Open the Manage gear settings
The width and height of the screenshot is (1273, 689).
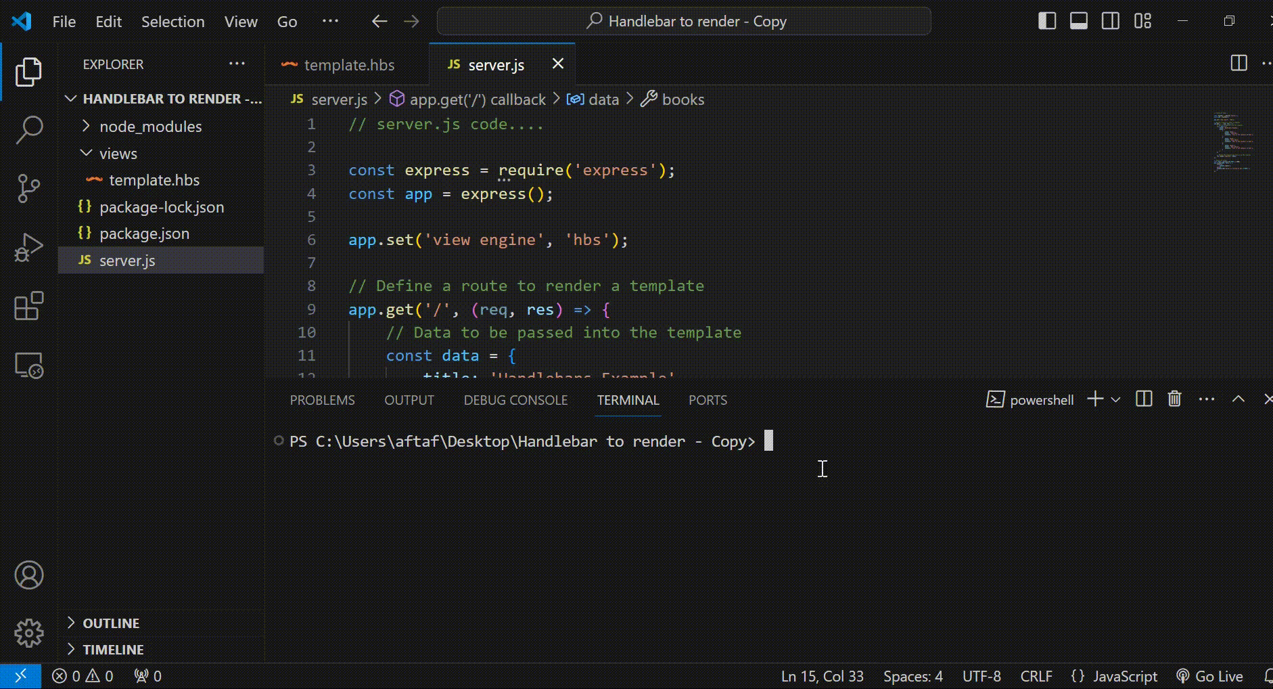tap(28, 634)
